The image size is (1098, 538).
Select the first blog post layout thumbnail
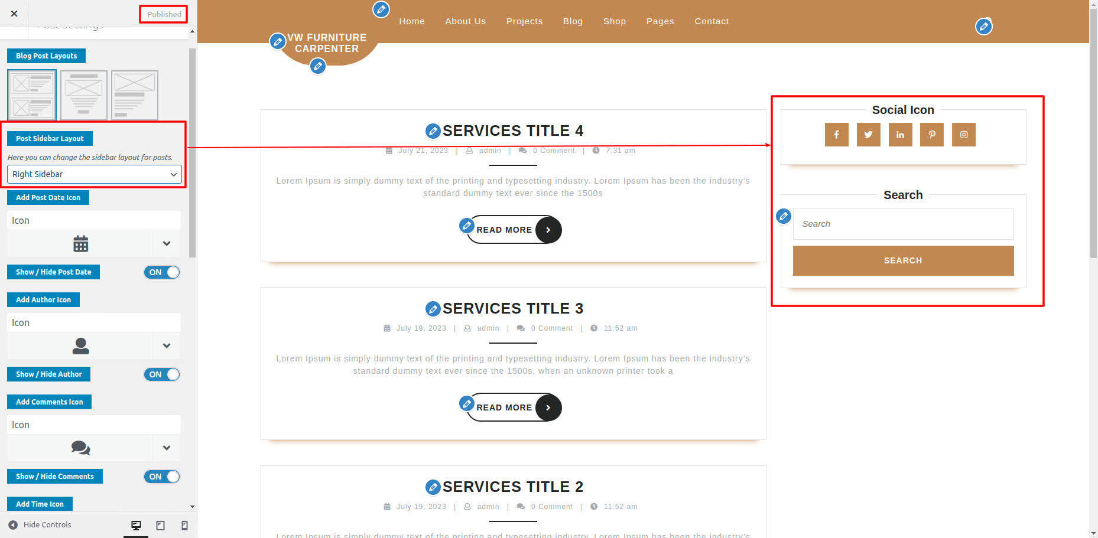coord(32,95)
